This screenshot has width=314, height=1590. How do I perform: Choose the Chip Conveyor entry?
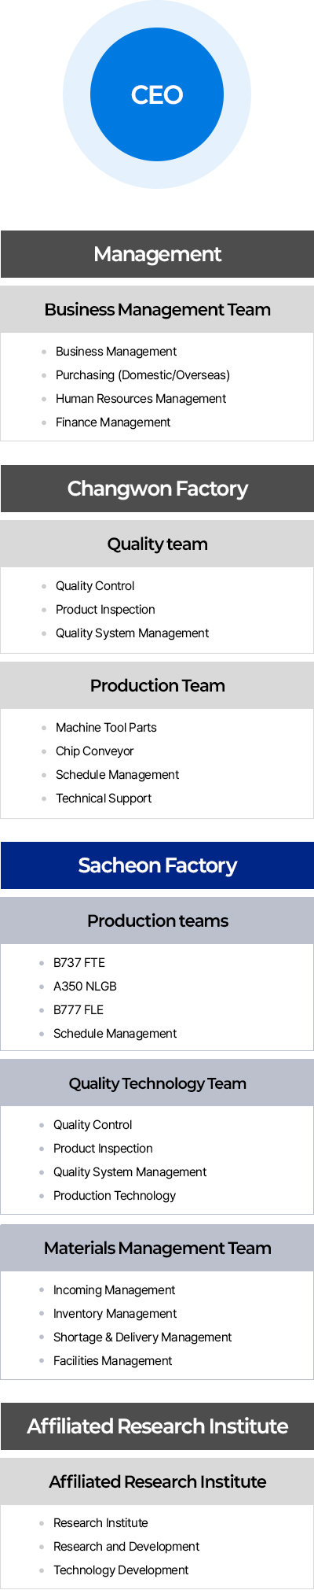[94, 751]
